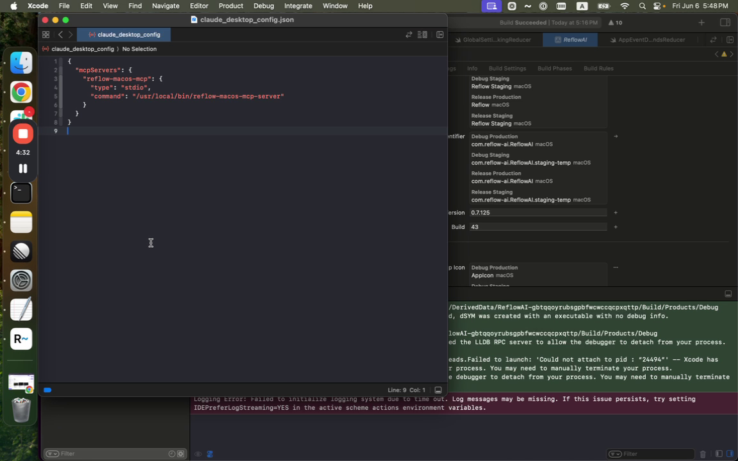738x461 pixels.
Task: Add an editor split on the right
Action: click(440, 35)
